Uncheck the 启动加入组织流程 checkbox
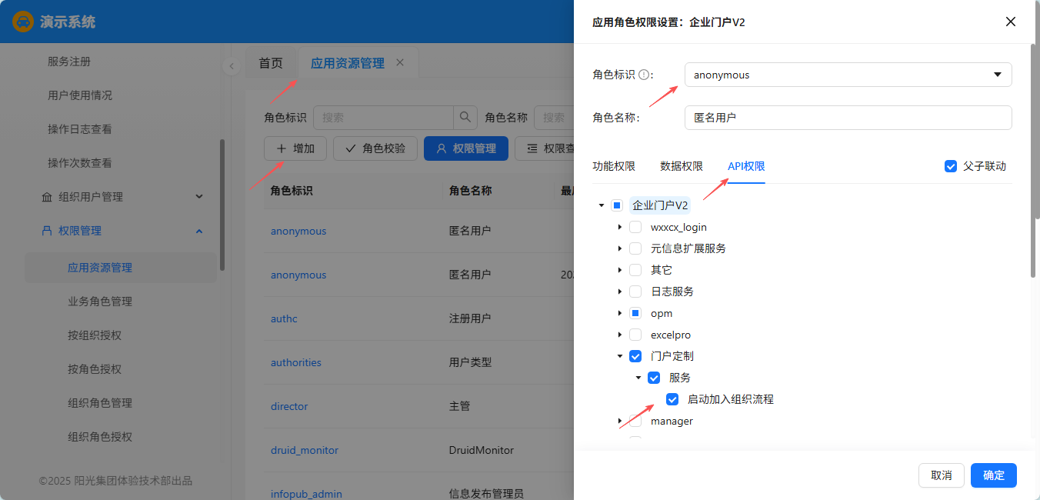 [x=672, y=399]
